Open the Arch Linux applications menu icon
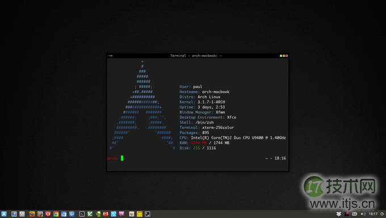386x218 pixels. coord(4,214)
